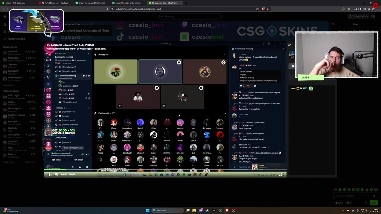
Task: Open Brave Shields lion icon
Action: [x=263, y=9]
